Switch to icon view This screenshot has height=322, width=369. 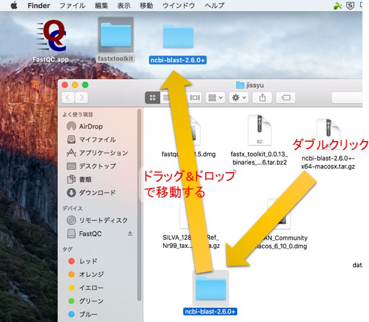click(152, 98)
